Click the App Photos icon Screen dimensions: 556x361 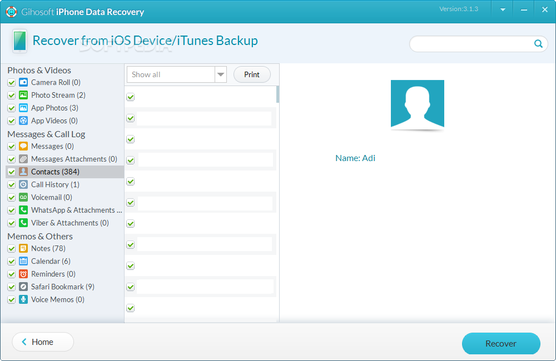(x=23, y=108)
